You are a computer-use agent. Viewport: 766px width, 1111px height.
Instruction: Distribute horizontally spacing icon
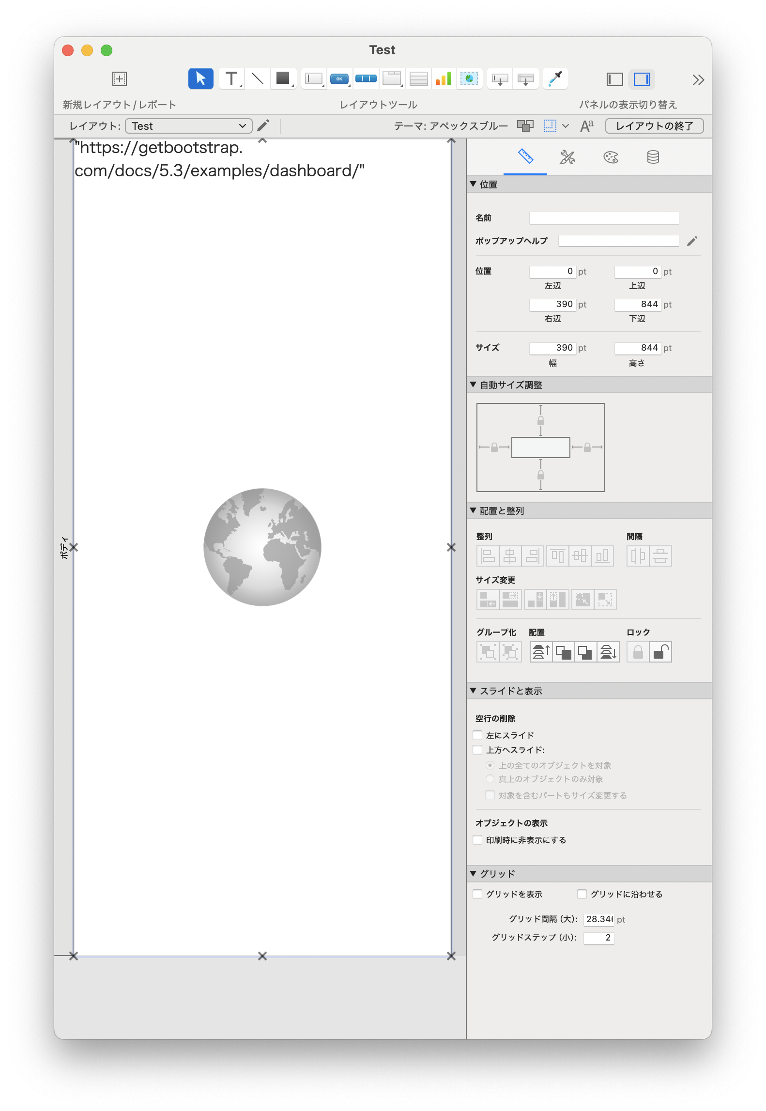tap(638, 555)
